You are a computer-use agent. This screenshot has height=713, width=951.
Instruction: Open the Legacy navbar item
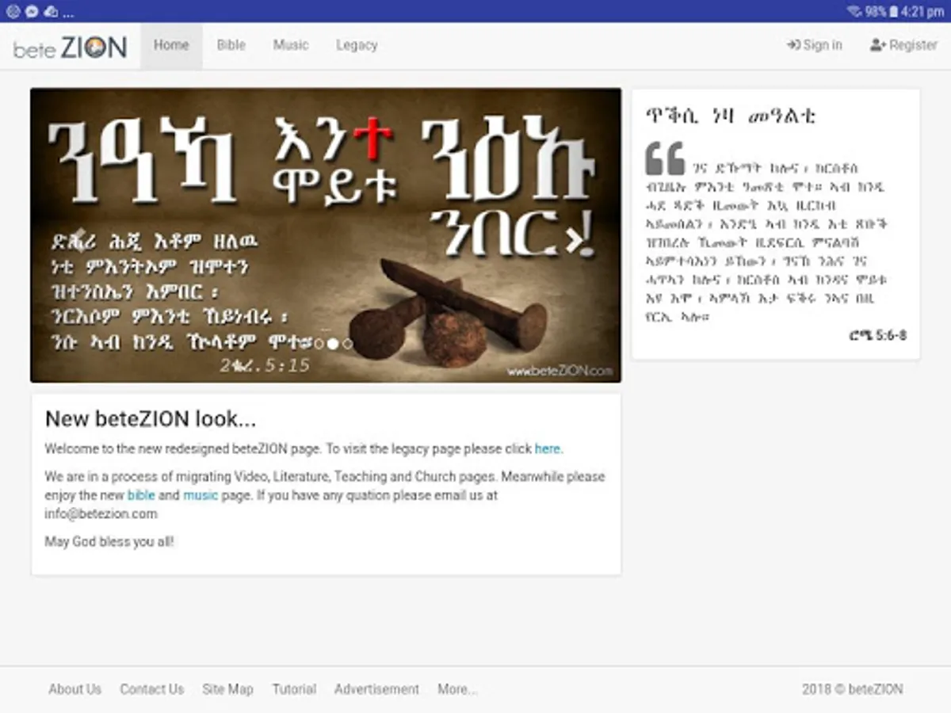[357, 45]
